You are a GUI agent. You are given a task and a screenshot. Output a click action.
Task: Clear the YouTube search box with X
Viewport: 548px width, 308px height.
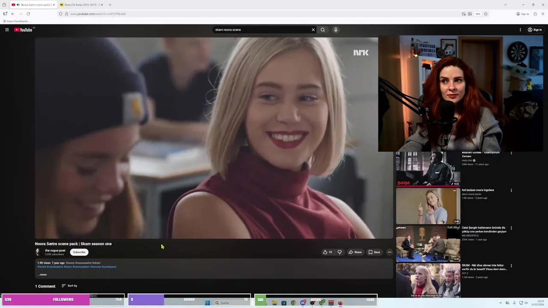tap(313, 30)
